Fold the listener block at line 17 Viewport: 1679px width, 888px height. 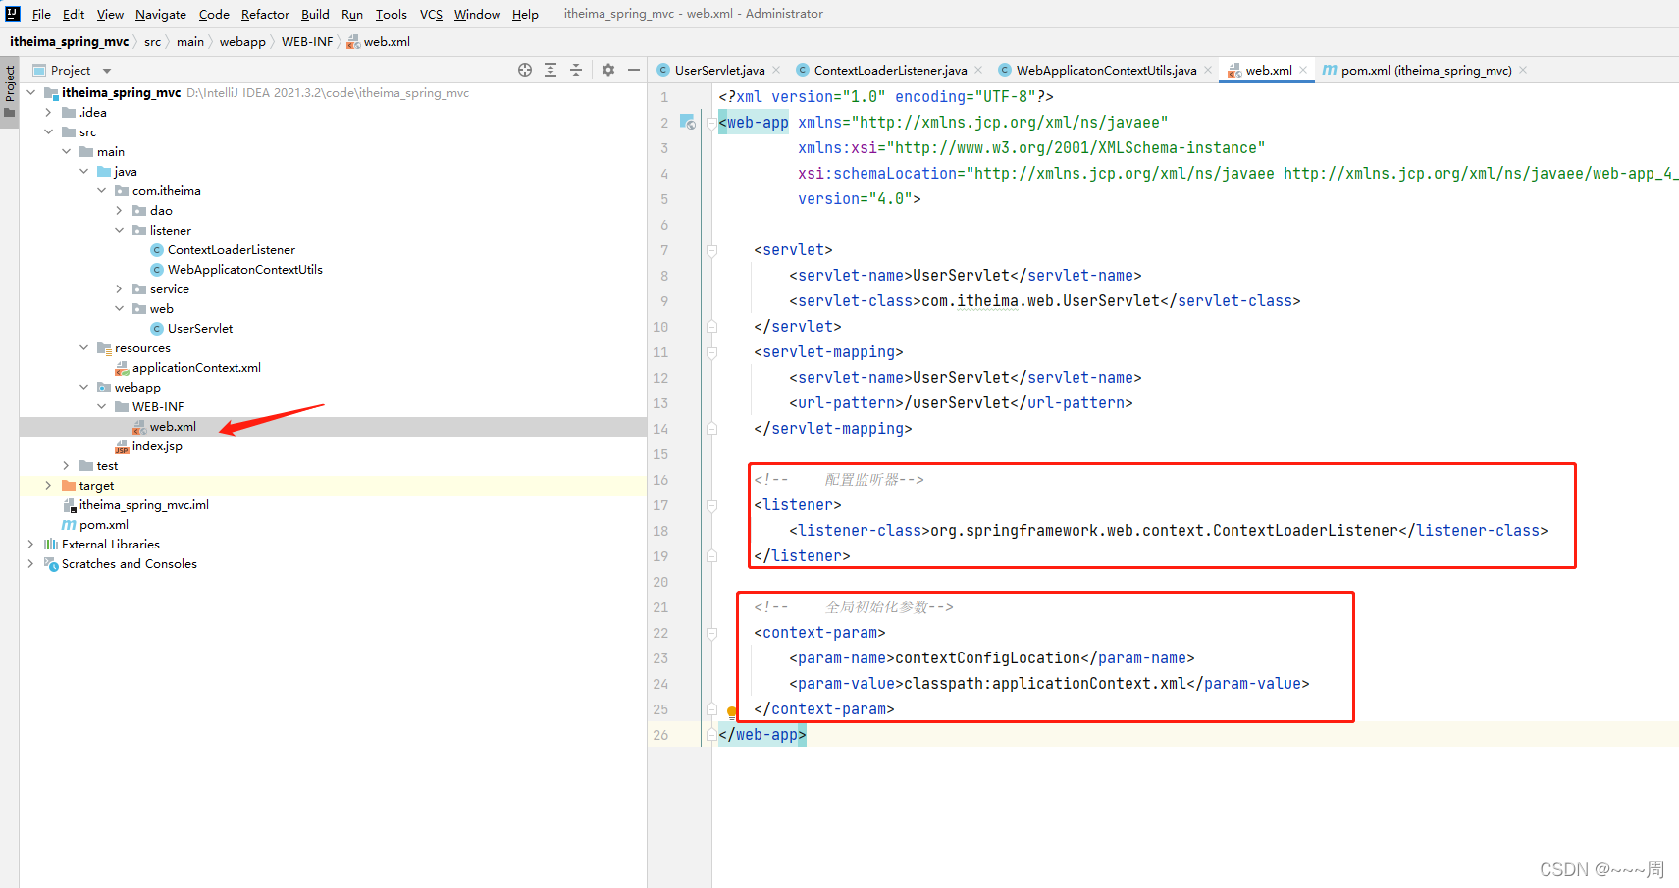click(711, 505)
